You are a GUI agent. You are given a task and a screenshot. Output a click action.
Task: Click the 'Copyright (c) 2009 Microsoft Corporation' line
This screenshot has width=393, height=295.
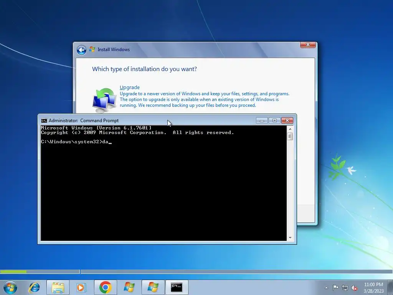pos(137,133)
